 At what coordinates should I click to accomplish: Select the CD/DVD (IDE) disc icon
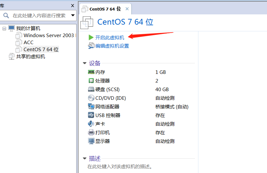(91, 98)
